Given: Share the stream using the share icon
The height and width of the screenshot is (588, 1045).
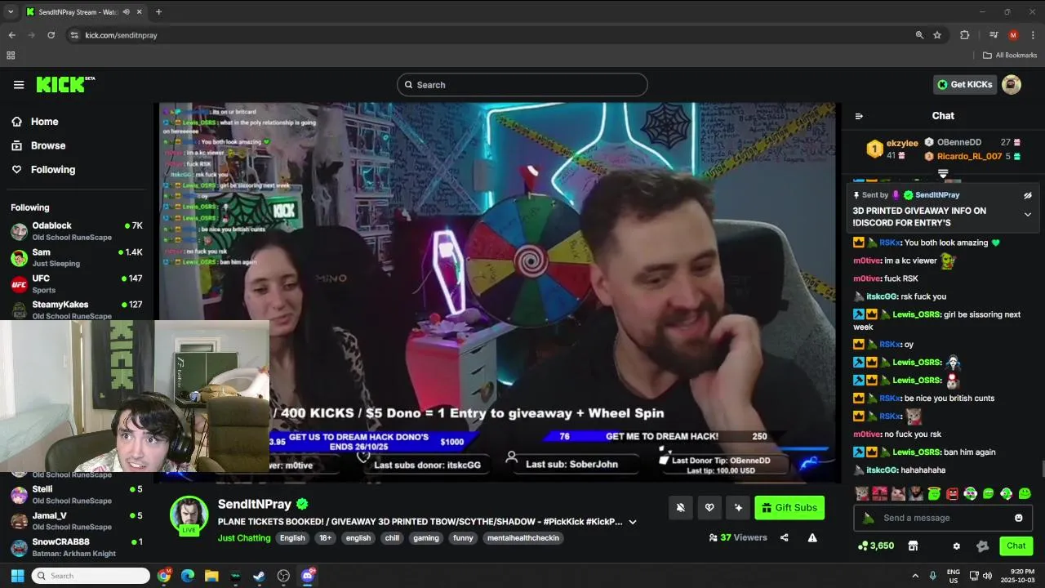Looking at the screenshot, I should point(785,537).
